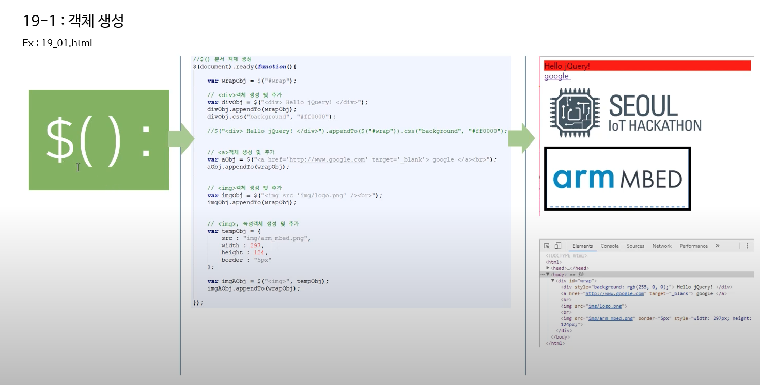Activate the DevTools inspect element picker icon
The image size is (760, 385).
tap(547, 246)
